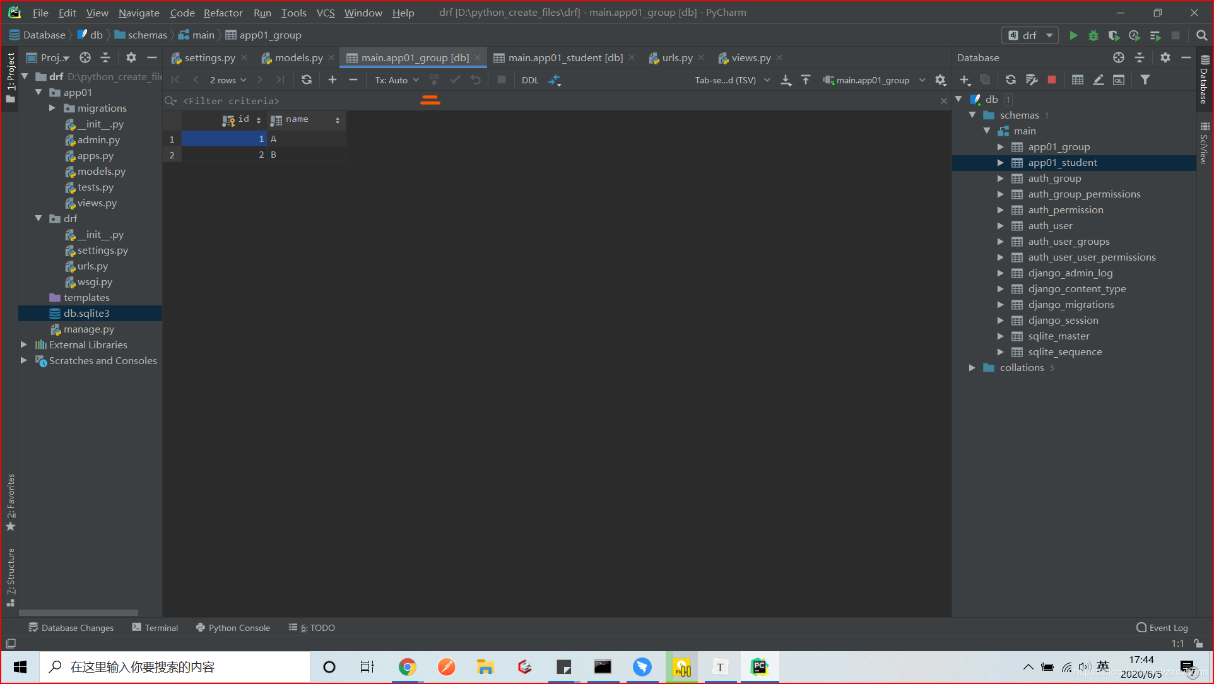1214x684 pixels.
Task: Toggle the Database Changes tool window
Action: (71, 627)
